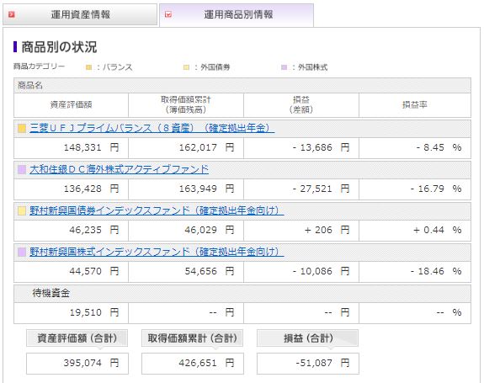The width and height of the screenshot is (484, 383).
Task: Select the 運用商品別情報 tab
Action: click(x=237, y=15)
